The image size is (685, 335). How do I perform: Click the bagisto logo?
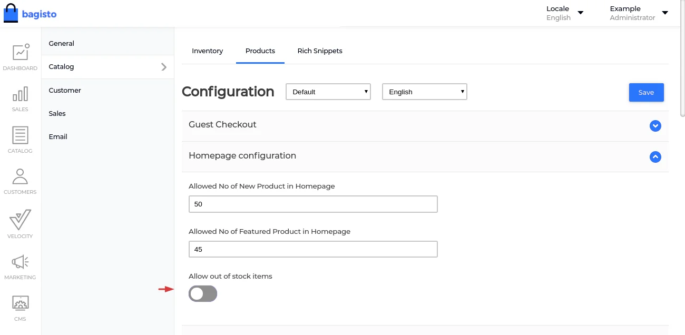30,14
